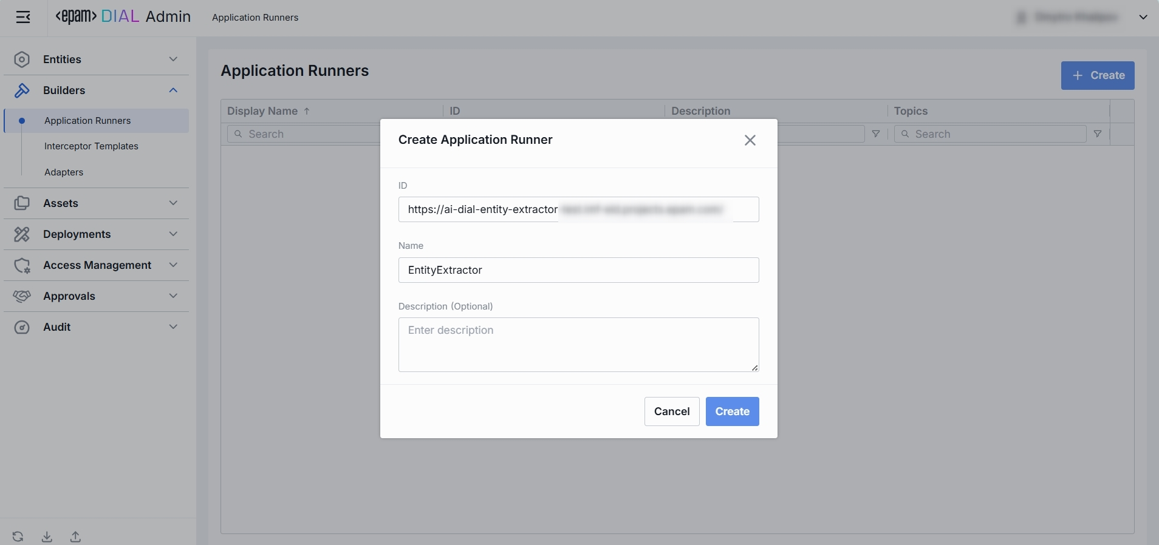
Task: Open the Topics column filter icon
Action: pos(1098,134)
